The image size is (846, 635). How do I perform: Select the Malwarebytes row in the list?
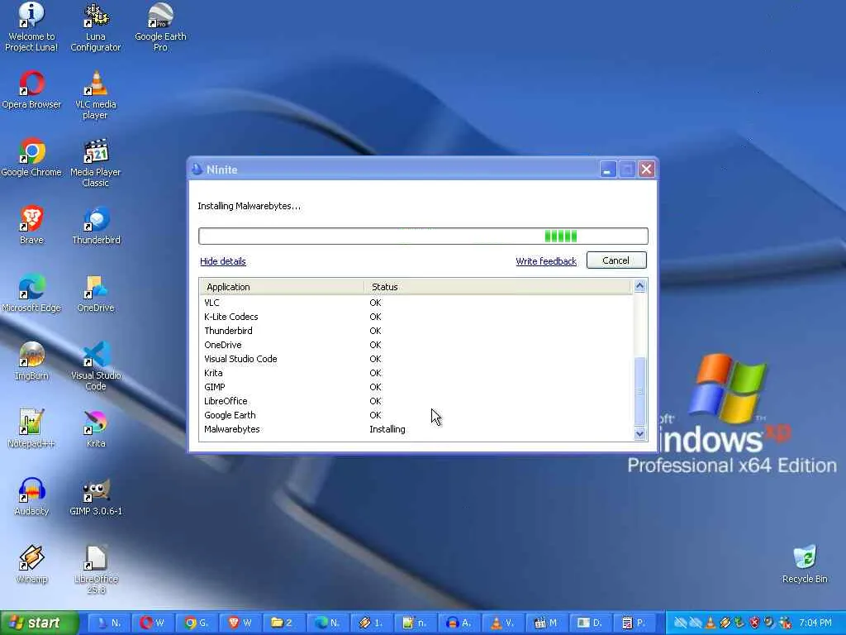(x=416, y=429)
